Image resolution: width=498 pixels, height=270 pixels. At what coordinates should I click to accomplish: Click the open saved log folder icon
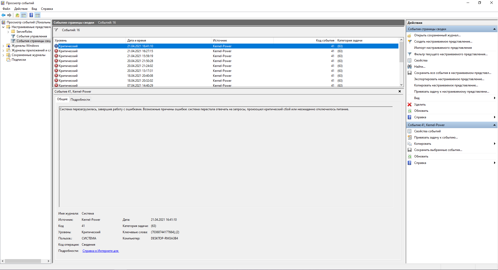click(x=410, y=35)
